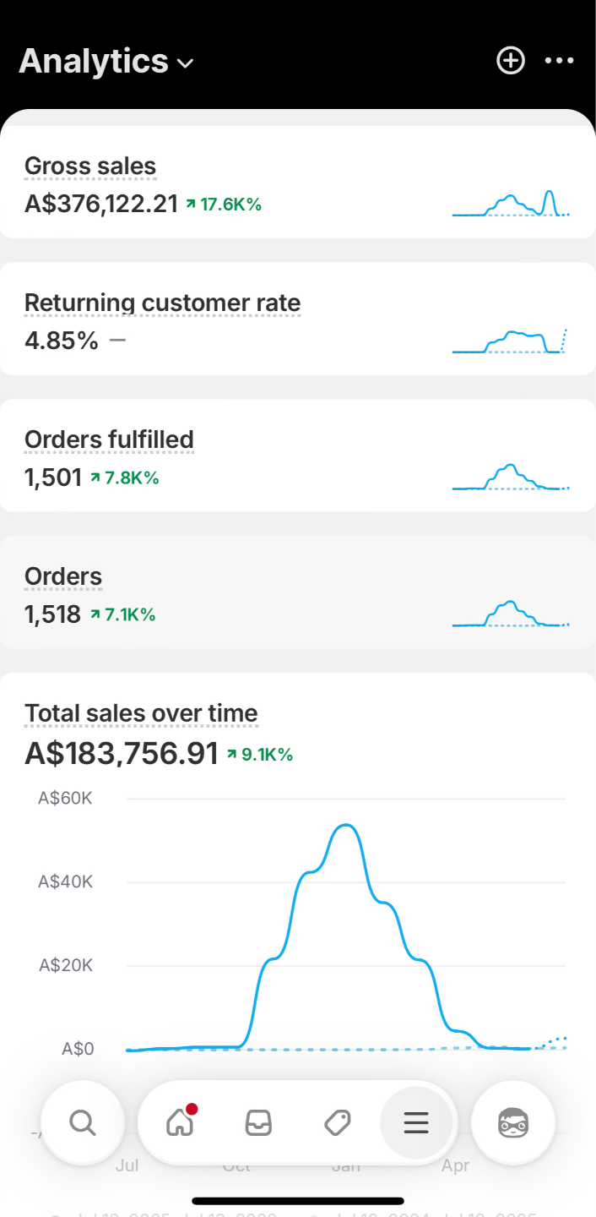Tap the peak of the total sales line
The width and height of the screenshot is (596, 1217).
point(344,825)
